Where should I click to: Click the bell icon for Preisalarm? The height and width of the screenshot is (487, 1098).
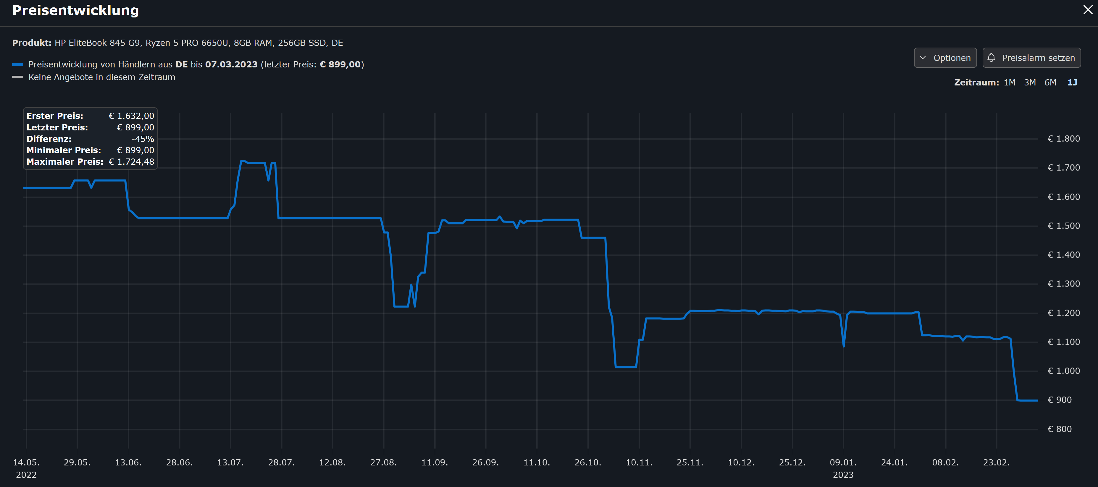992,58
